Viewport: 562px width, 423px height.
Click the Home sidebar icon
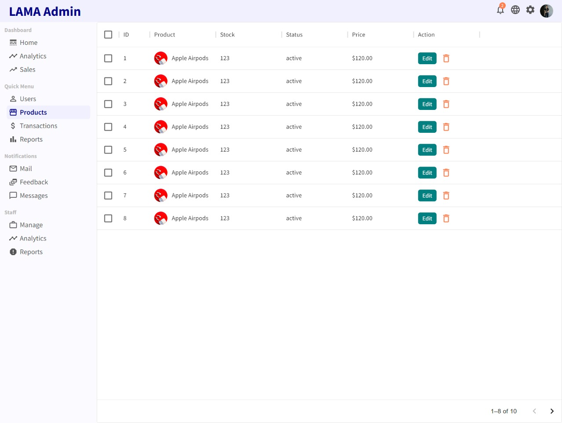click(x=13, y=43)
